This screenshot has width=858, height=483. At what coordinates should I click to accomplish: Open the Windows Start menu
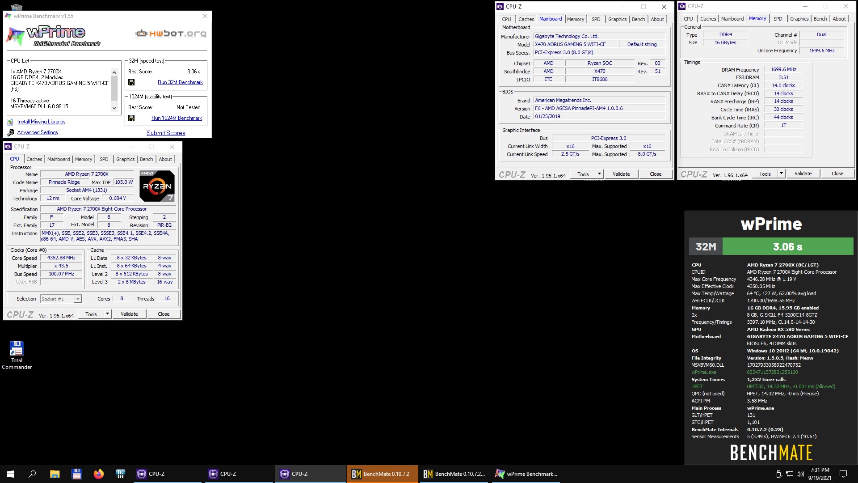(11, 474)
